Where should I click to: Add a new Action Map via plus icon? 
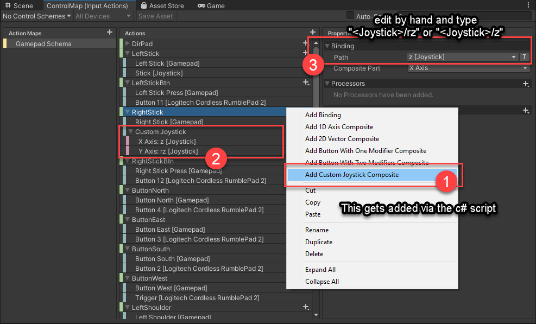click(x=109, y=33)
